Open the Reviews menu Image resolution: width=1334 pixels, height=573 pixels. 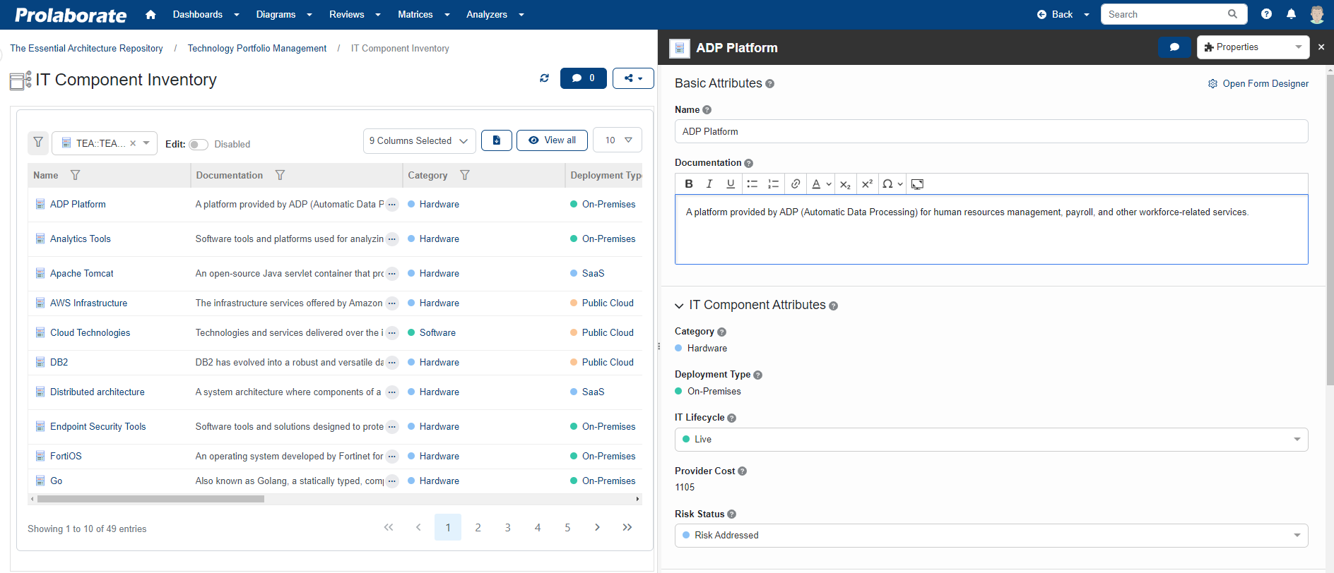(355, 15)
